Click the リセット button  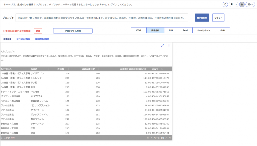pyautogui.click(x=218, y=18)
